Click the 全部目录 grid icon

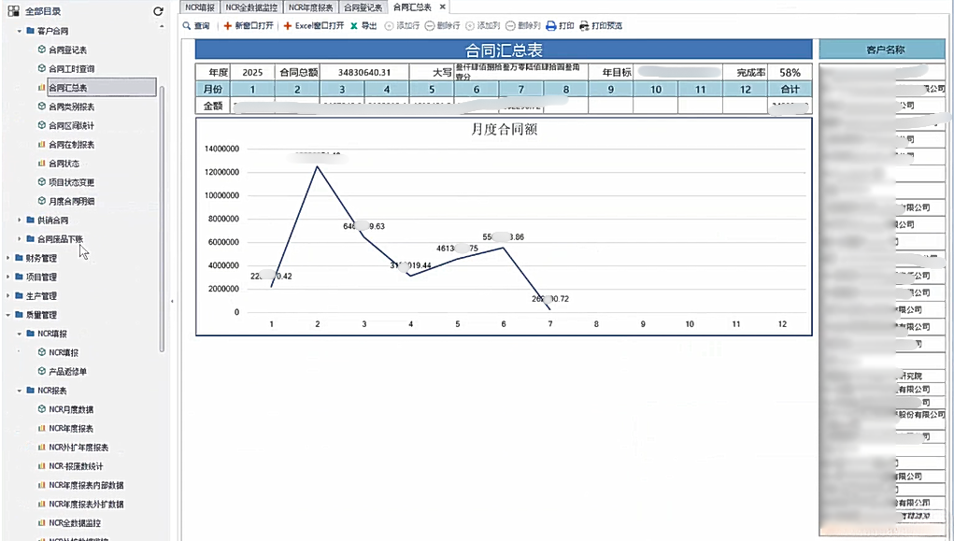[13, 11]
